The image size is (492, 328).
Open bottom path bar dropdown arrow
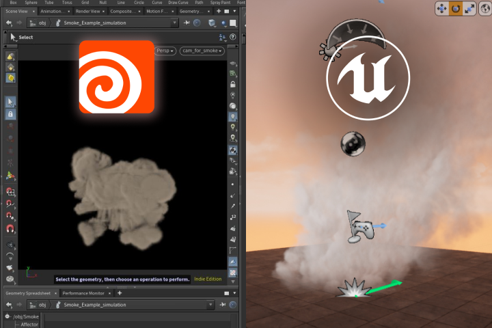coord(210,305)
